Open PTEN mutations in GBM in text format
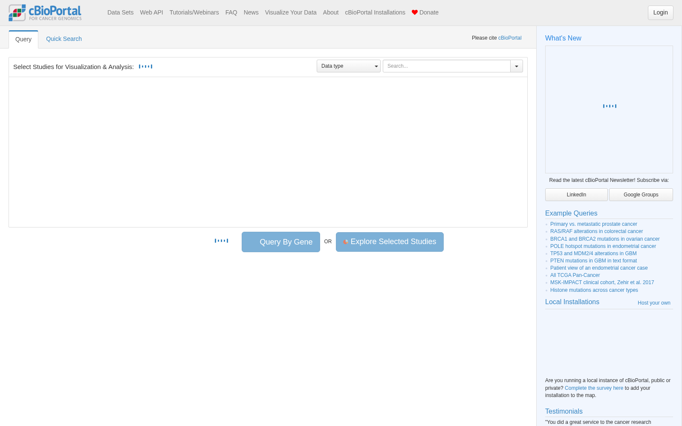This screenshot has height=426, width=682. pos(593,261)
